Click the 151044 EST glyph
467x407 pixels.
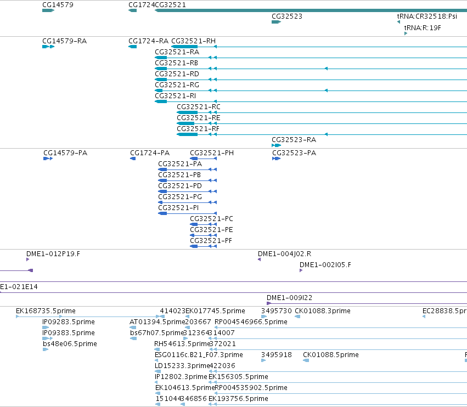point(158,404)
